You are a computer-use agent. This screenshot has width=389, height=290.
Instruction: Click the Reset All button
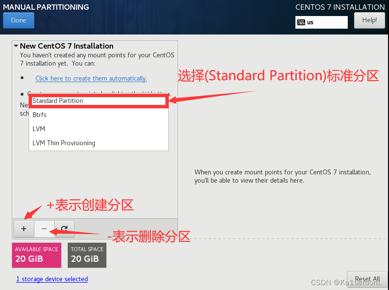coord(367,279)
